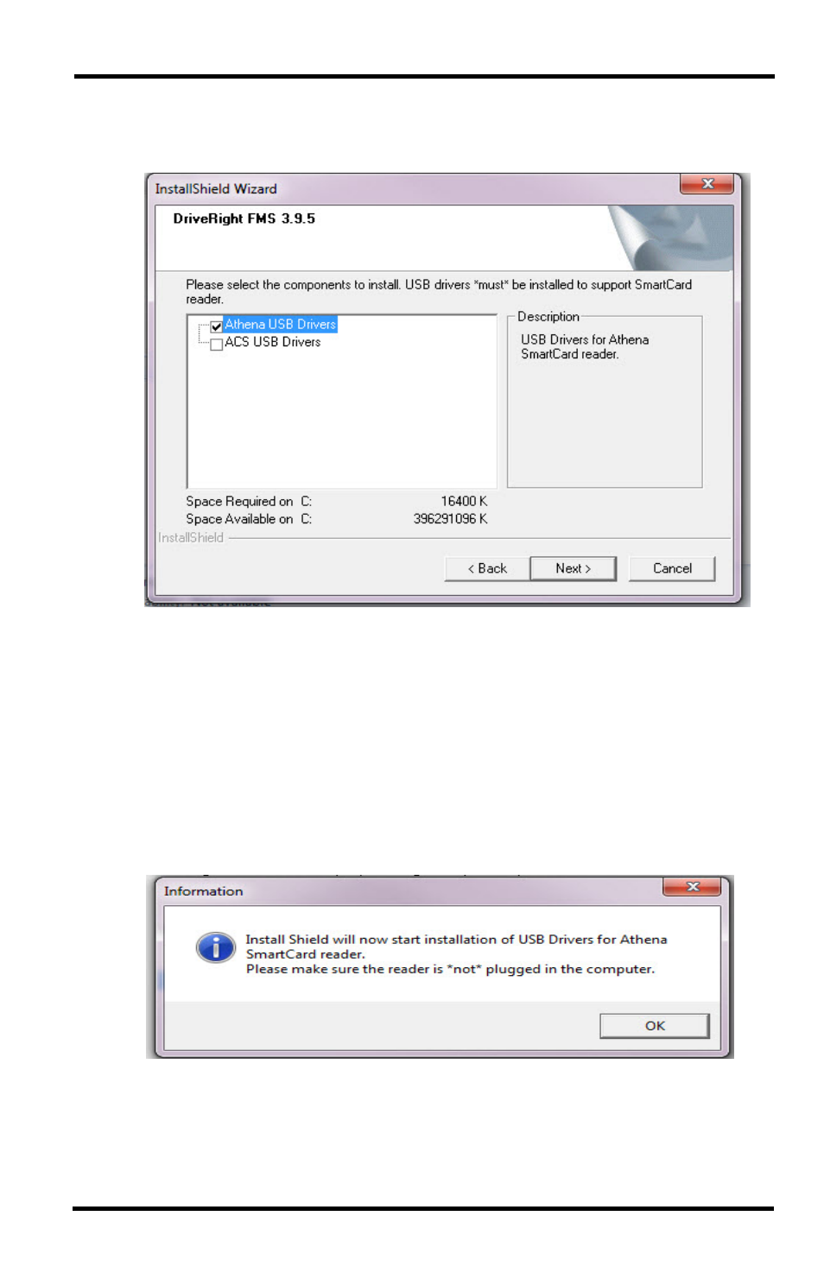824x1273 pixels.
Task: Click the blue information icon
Action: point(215,947)
